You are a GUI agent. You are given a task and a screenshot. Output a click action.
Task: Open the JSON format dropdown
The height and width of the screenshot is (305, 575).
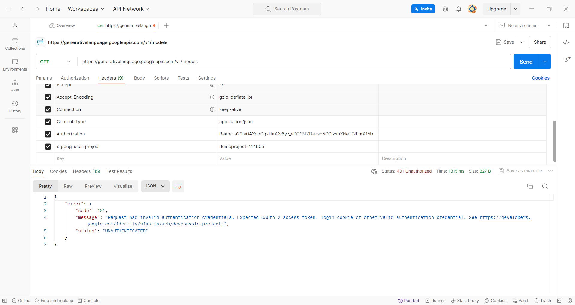tap(155, 186)
